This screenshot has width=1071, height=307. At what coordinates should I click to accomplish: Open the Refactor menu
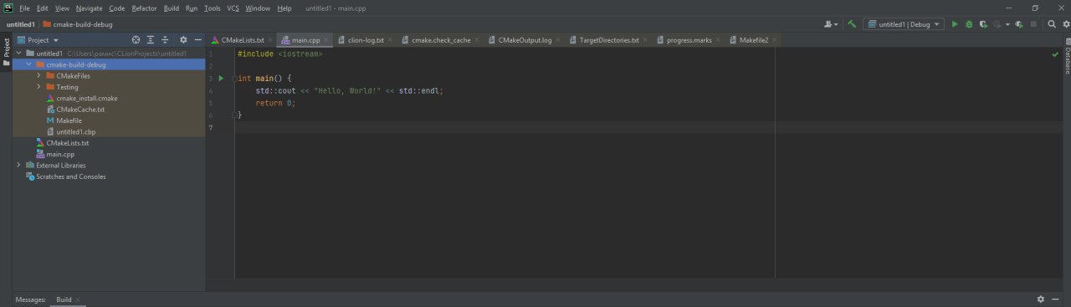(144, 8)
